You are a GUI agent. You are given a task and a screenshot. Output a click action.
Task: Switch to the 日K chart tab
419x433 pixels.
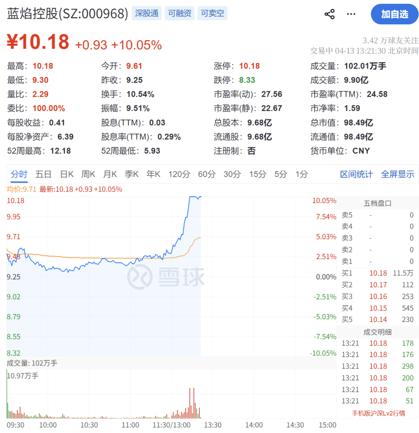click(x=66, y=174)
